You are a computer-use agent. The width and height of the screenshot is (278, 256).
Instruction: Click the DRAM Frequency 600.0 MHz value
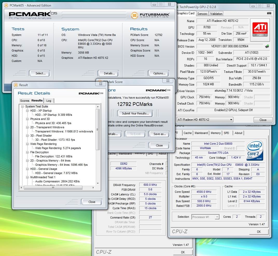pyautogui.click(x=150, y=185)
